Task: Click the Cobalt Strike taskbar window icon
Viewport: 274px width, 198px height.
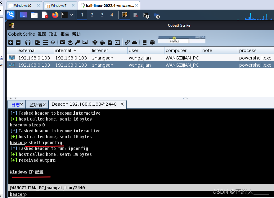Action: click(125, 15)
